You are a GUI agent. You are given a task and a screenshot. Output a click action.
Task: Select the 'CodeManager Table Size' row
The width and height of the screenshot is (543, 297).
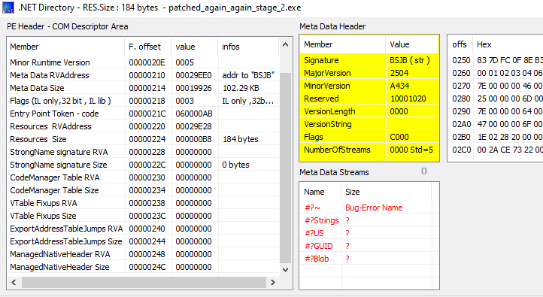point(143,190)
